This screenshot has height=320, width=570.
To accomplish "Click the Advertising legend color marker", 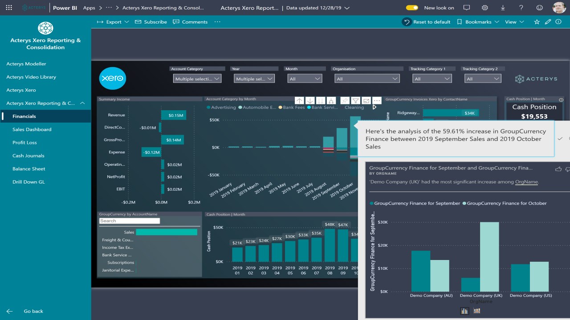I will point(208,108).
